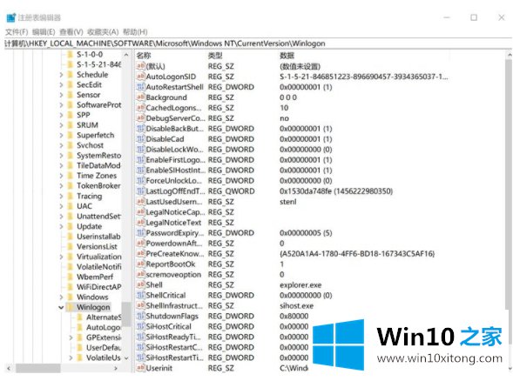Open the 查看(V) menu

pyautogui.click(x=71, y=32)
